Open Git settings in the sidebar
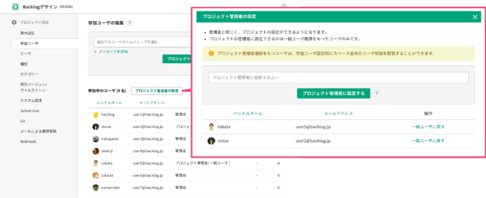 tap(22, 121)
